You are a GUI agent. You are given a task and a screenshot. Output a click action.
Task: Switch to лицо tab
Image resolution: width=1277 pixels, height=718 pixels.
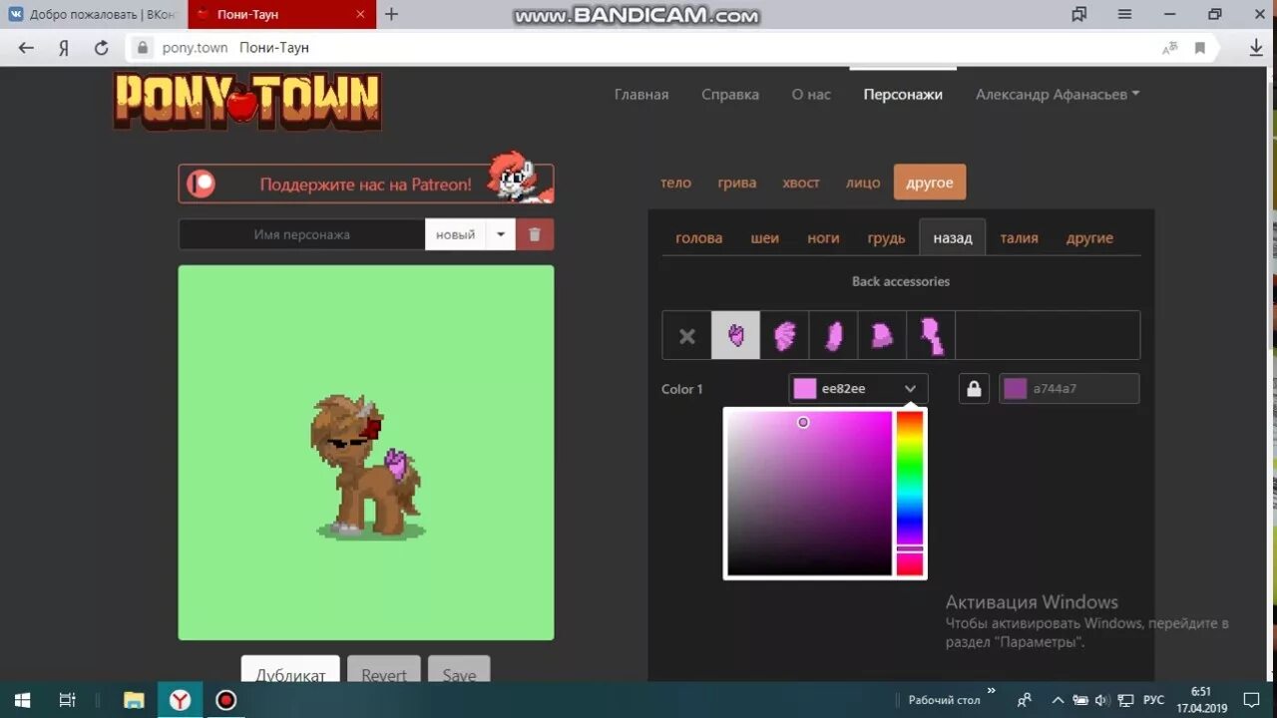pyautogui.click(x=863, y=182)
